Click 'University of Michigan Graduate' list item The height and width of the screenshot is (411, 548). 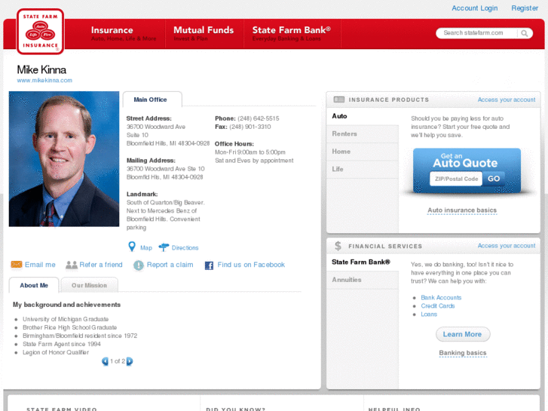pos(66,319)
